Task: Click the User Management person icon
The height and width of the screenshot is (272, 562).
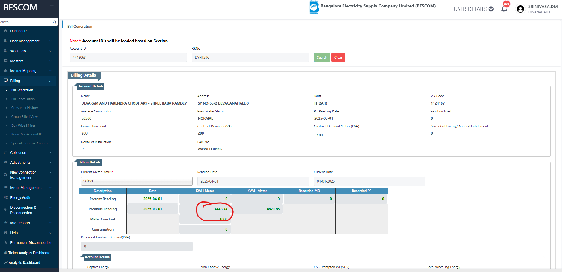Action: pyautogui.click(x=5, y=41)
